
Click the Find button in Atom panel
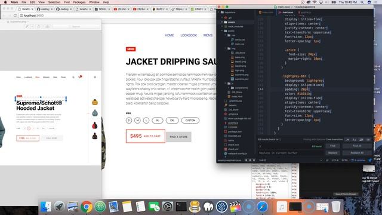332,146
